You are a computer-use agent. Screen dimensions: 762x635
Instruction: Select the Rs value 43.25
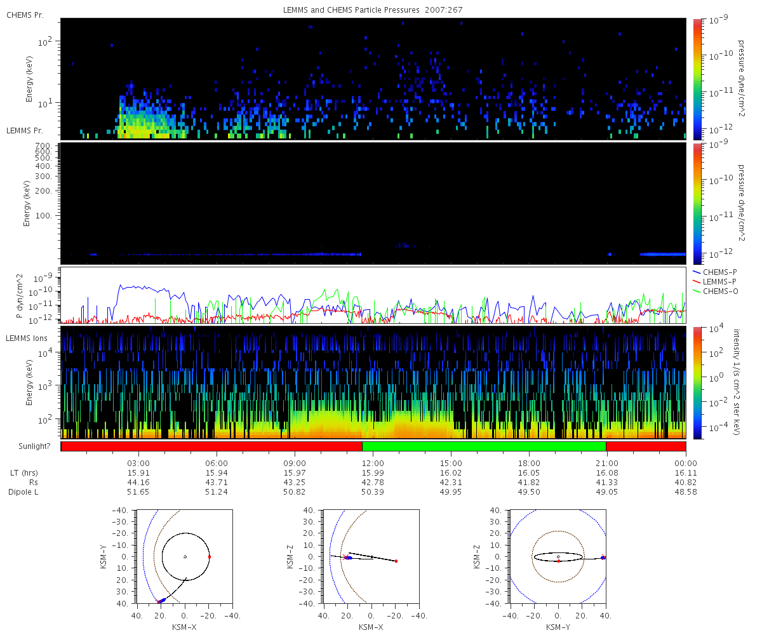click(295, 483)
